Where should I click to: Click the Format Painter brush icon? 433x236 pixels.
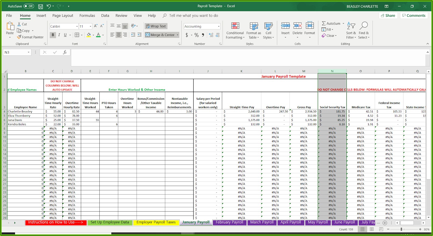pyautogui.click(x=19, y=37)
